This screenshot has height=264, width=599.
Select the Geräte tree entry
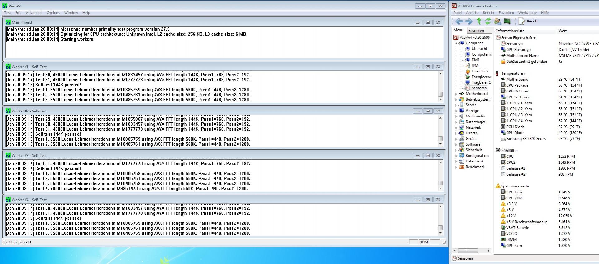coord(471,139)
